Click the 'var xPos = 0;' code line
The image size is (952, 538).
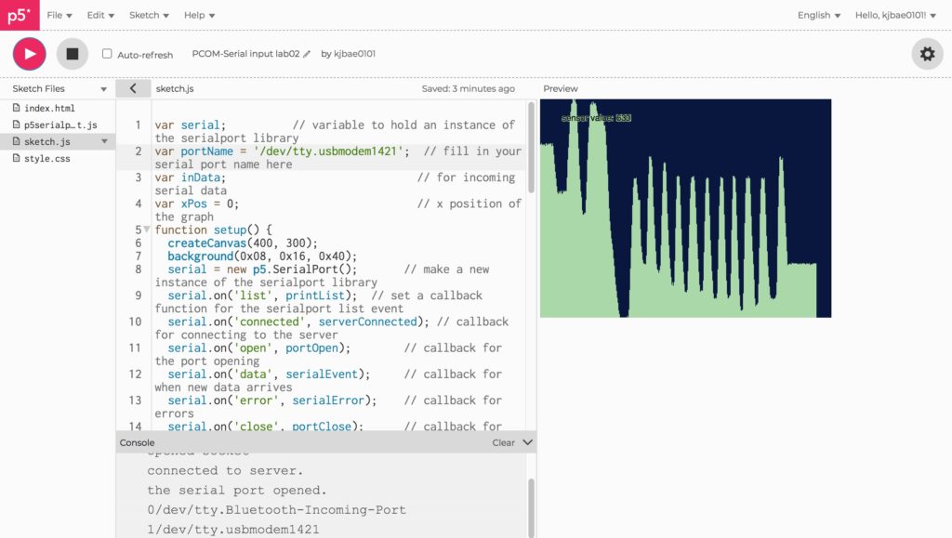[197, 203]
